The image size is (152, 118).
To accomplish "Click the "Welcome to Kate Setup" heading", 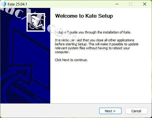I will pos(84,16).
